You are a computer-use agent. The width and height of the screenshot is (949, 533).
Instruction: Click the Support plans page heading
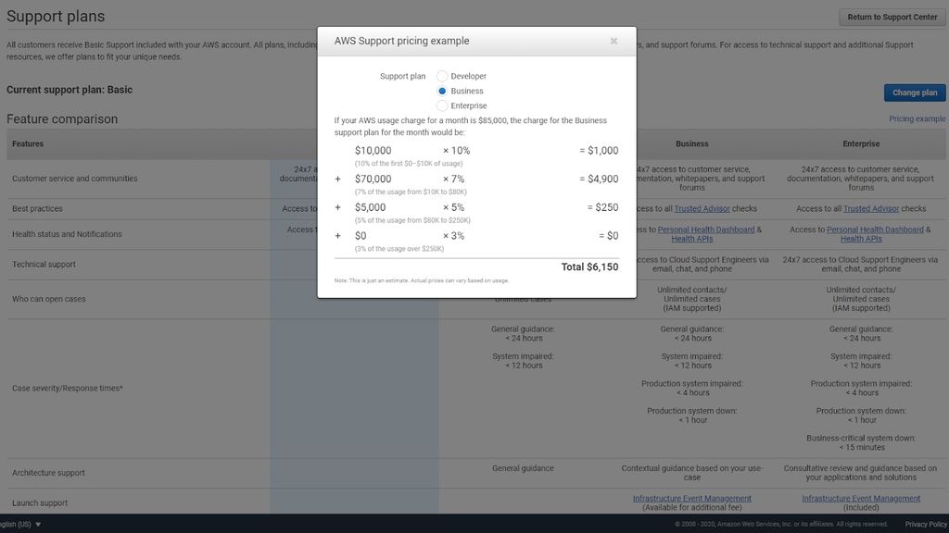tap(55, 16)
